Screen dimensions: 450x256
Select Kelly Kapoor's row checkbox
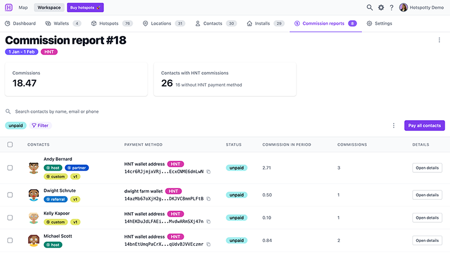click(10, 218)
